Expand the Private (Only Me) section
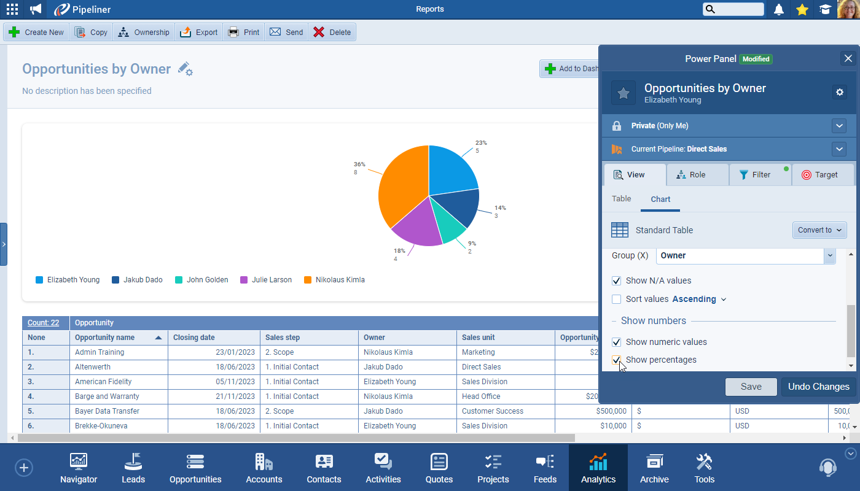The image size is (860, 491). click(839, 126)
